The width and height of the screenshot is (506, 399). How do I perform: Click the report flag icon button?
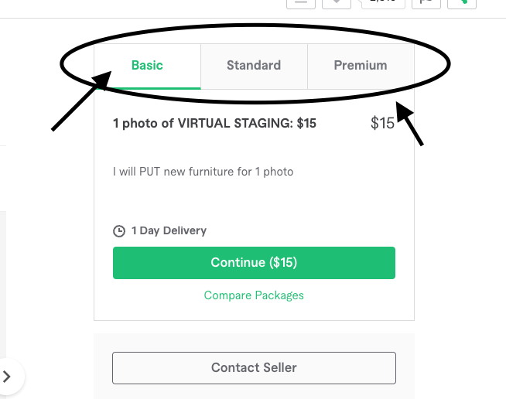[x=426, y=3]
